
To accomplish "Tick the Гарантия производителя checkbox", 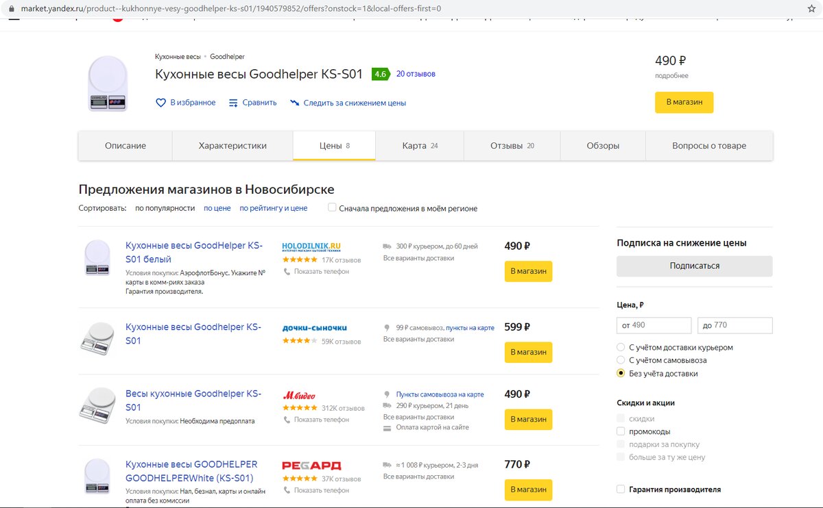I will 621,490.
